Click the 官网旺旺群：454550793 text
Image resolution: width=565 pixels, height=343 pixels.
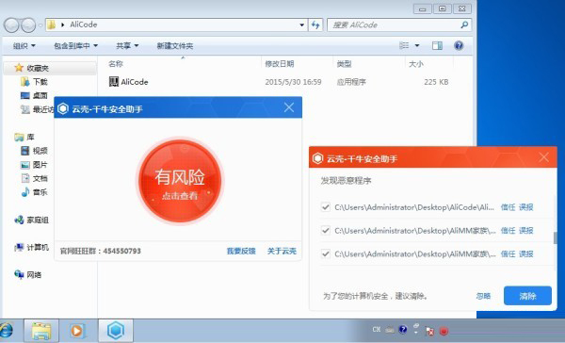(x=100, y=251)
